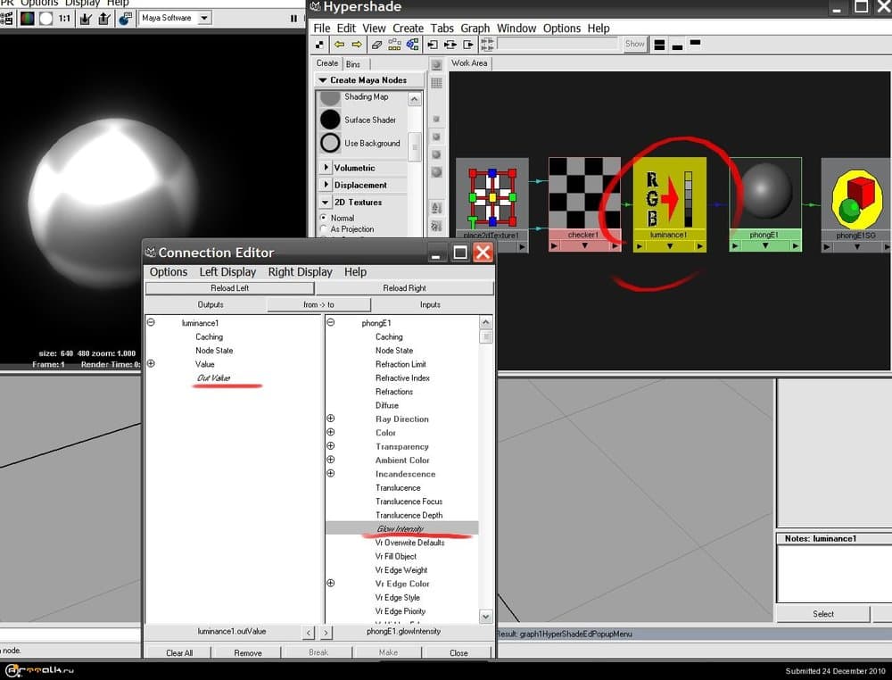Screen dimensions: 892x680
Task: Click the Keep Image icon in Render View
Action: coord(85,18)
